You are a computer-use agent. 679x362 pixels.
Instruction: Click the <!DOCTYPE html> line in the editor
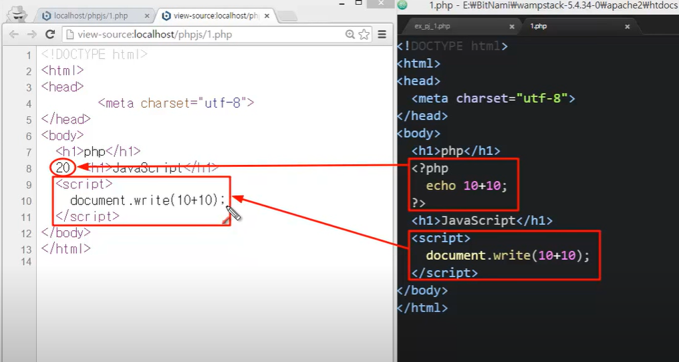452,46
